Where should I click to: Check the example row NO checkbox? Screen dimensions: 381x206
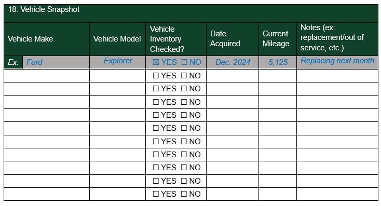[x=184, y=62]
